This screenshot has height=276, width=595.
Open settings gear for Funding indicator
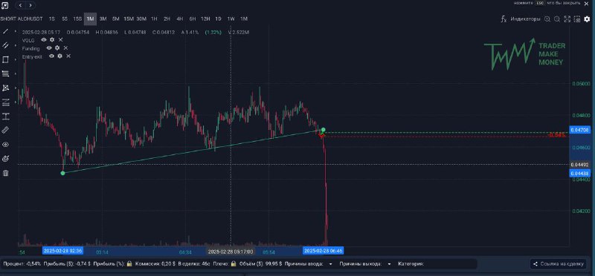(x=57, y=48)
